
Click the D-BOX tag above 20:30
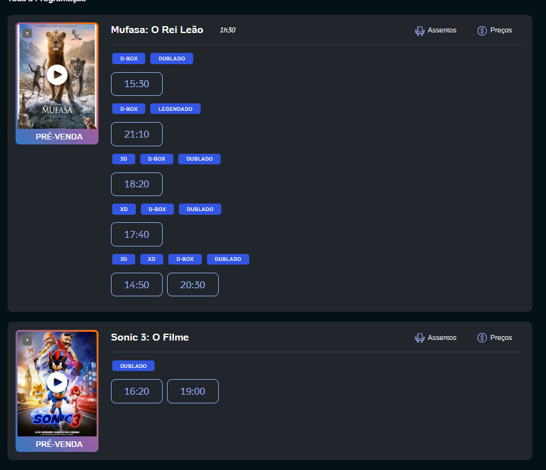coord(185,259)
